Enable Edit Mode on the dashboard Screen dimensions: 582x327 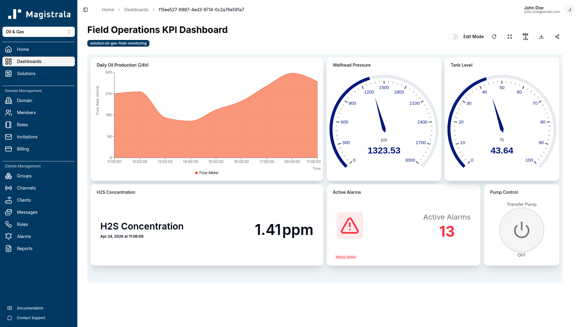pos(453,36)
